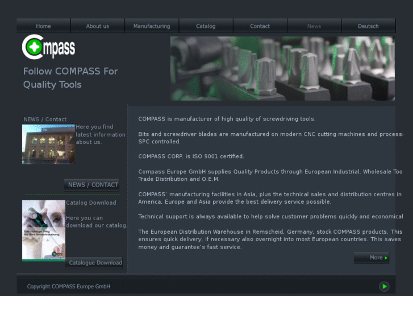Open the News navigation item
This screenshot has width=413, height=310.
click(314, 26)
